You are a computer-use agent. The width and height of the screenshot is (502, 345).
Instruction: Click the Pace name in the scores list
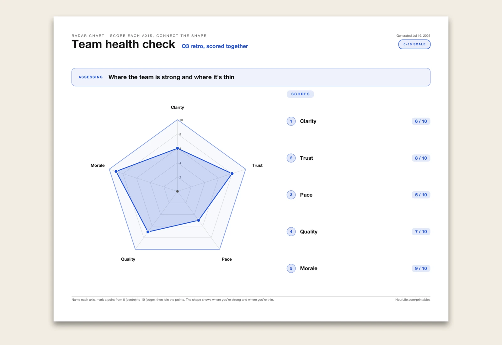tap(306, 195)
